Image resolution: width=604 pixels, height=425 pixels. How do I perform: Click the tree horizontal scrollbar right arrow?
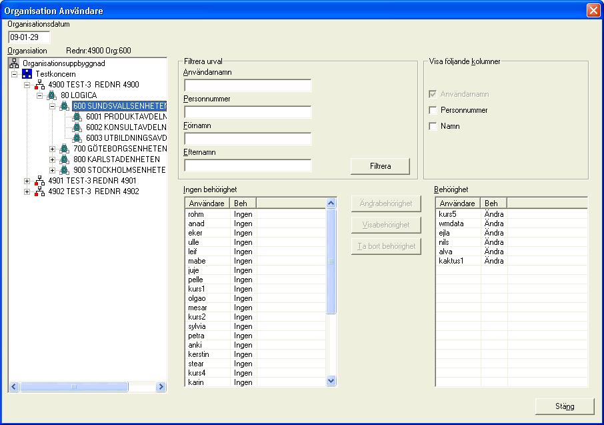(x=161, y=386)
